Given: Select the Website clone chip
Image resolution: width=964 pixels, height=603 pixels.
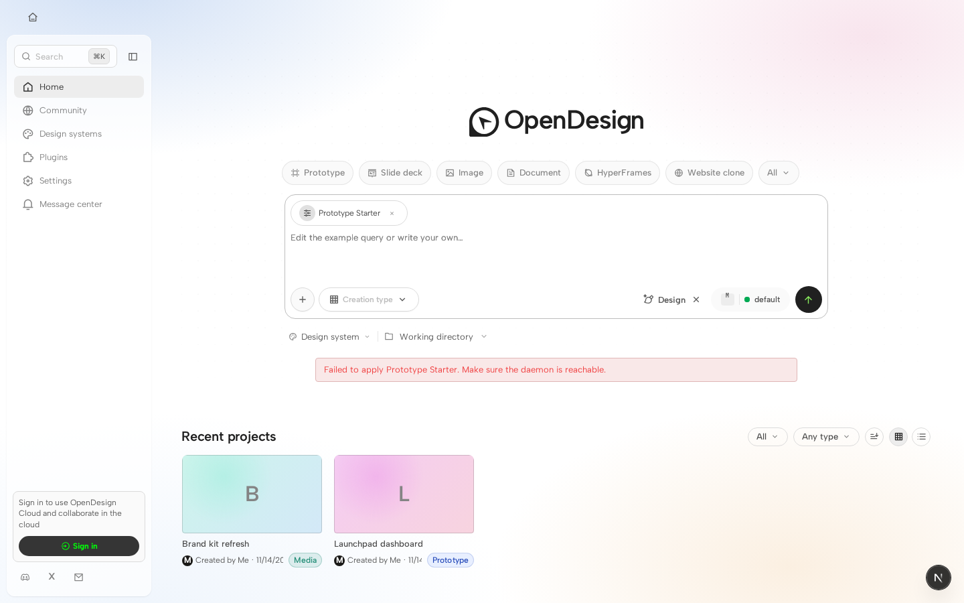Looking at the screenshot, I should click(x=709, y=173).
